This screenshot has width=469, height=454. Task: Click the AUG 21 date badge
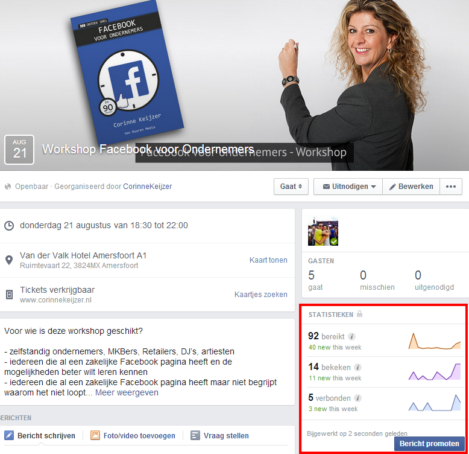point(19,150)
